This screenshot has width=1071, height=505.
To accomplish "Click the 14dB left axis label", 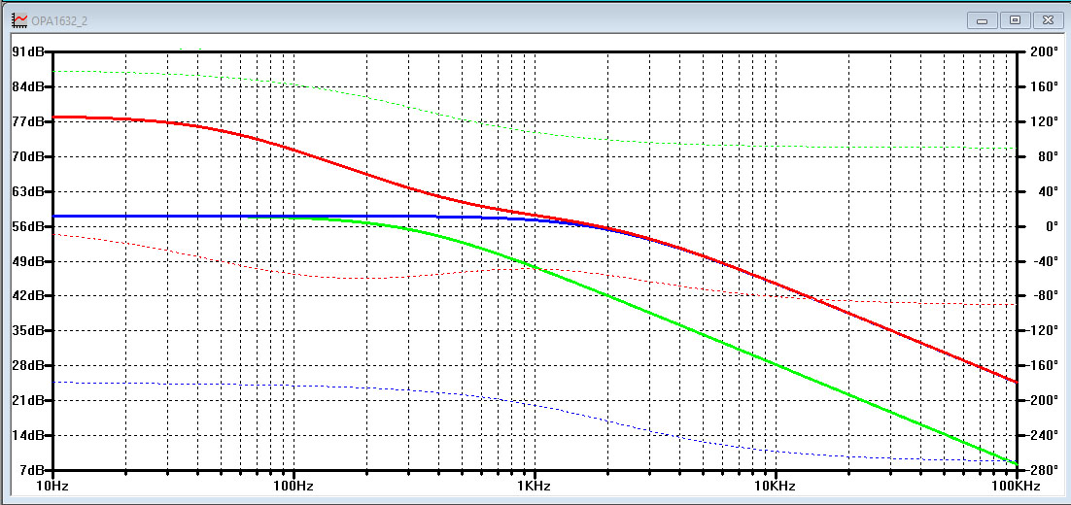I will 29,435.
